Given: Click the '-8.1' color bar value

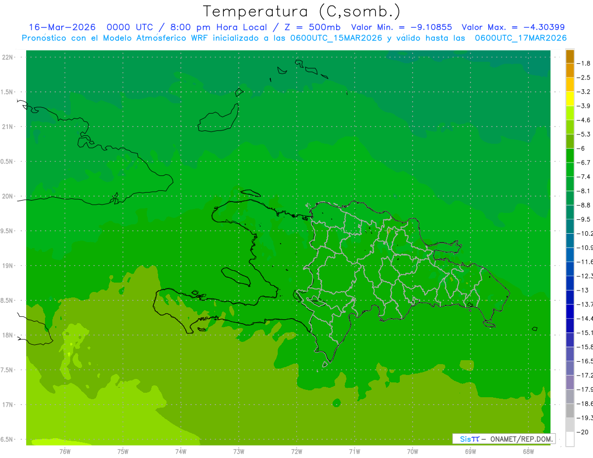Looking at the screenshot, I should coord(584,191).
